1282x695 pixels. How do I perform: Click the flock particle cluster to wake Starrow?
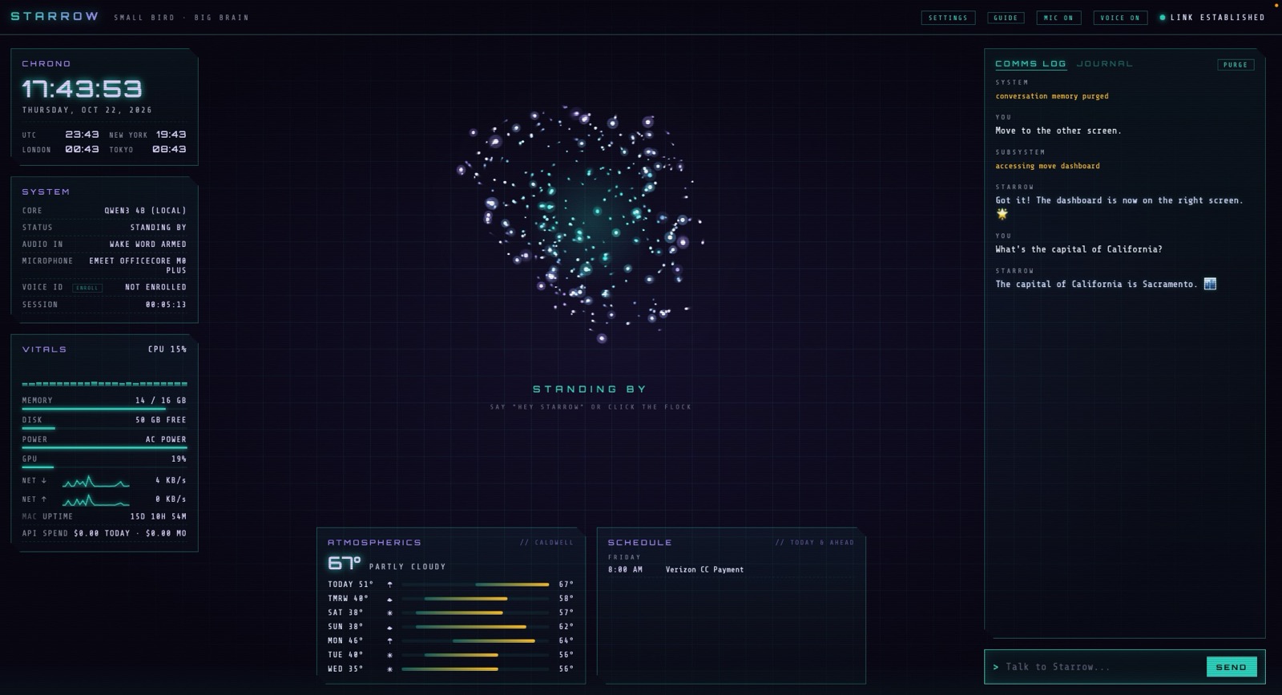[583, 224]
